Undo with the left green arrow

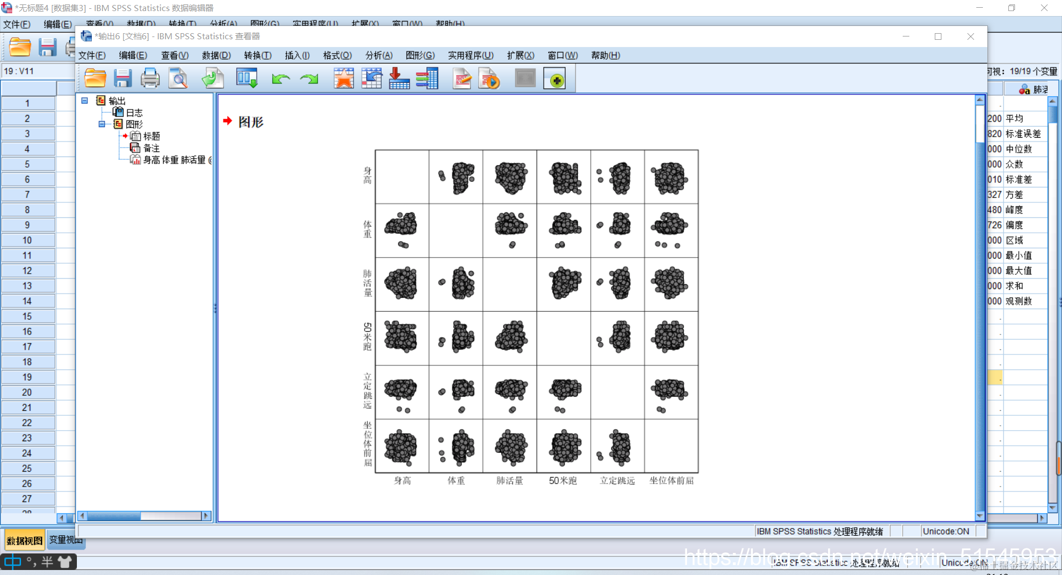coord(281,79)
